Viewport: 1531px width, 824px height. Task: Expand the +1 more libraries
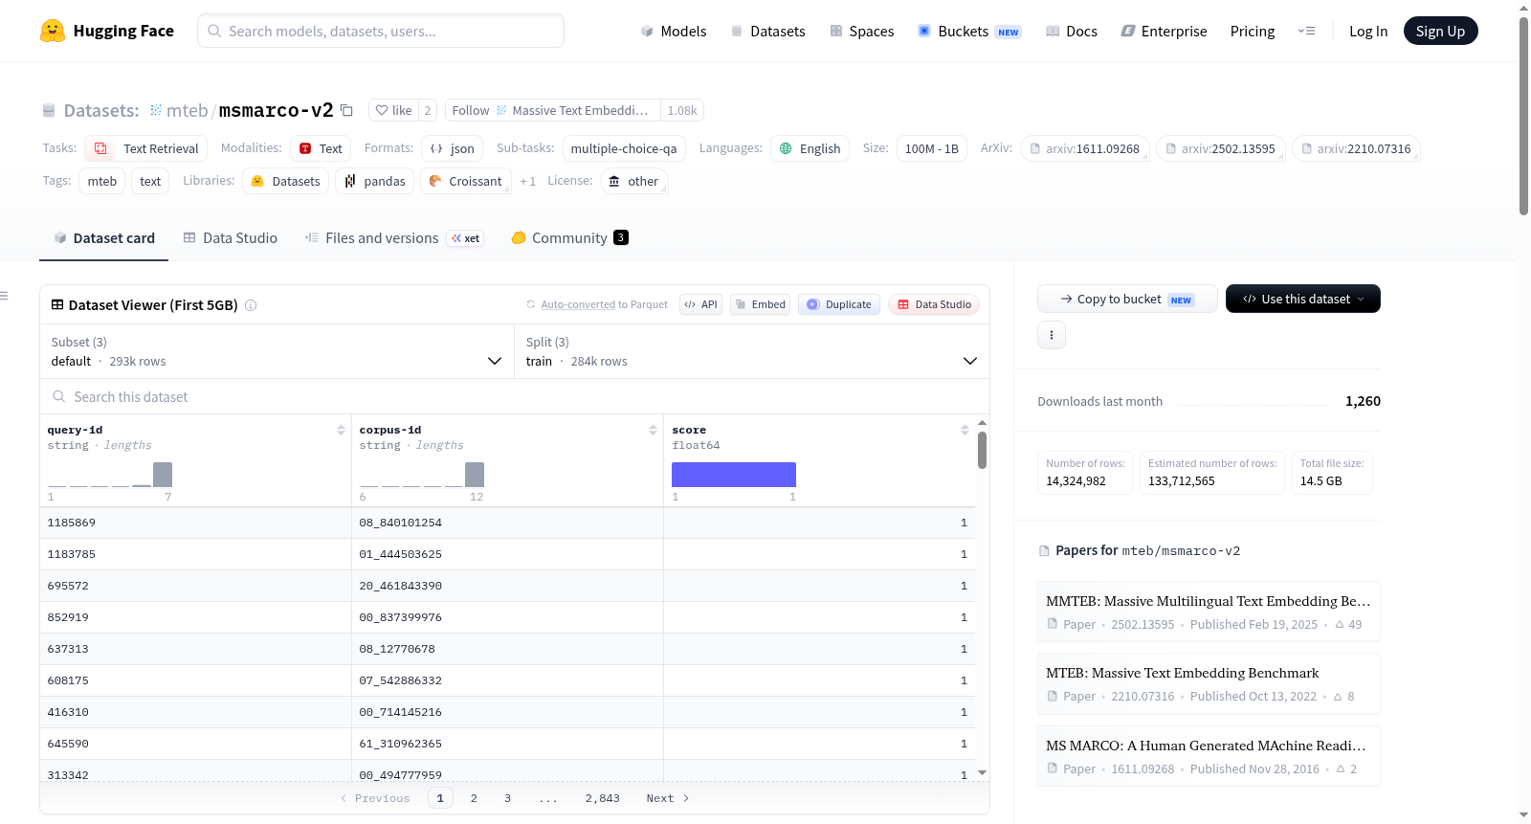click(527, 182)
